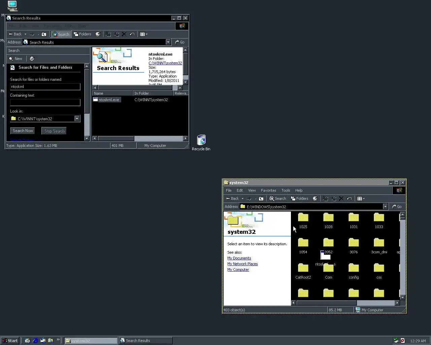Select the 1025 folder
431x345 pixels.
click(303, 221)
